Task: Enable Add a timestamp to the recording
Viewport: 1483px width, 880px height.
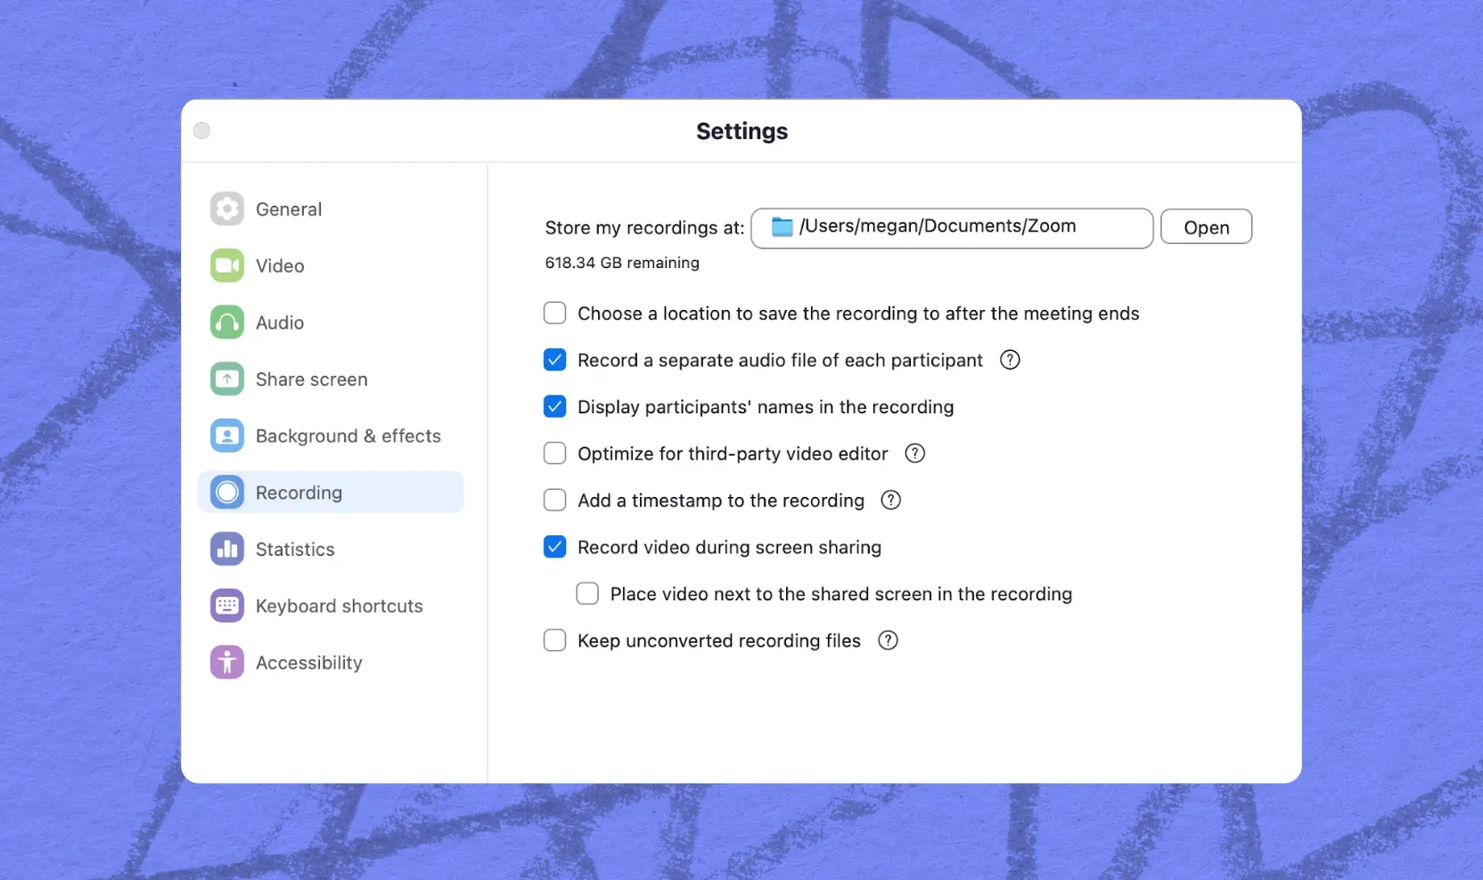Action: click(555, 501)
